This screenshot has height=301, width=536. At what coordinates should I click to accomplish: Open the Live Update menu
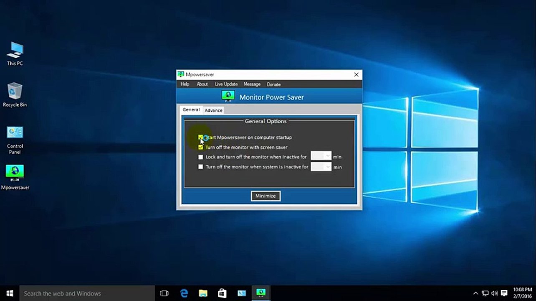point(226,84)
